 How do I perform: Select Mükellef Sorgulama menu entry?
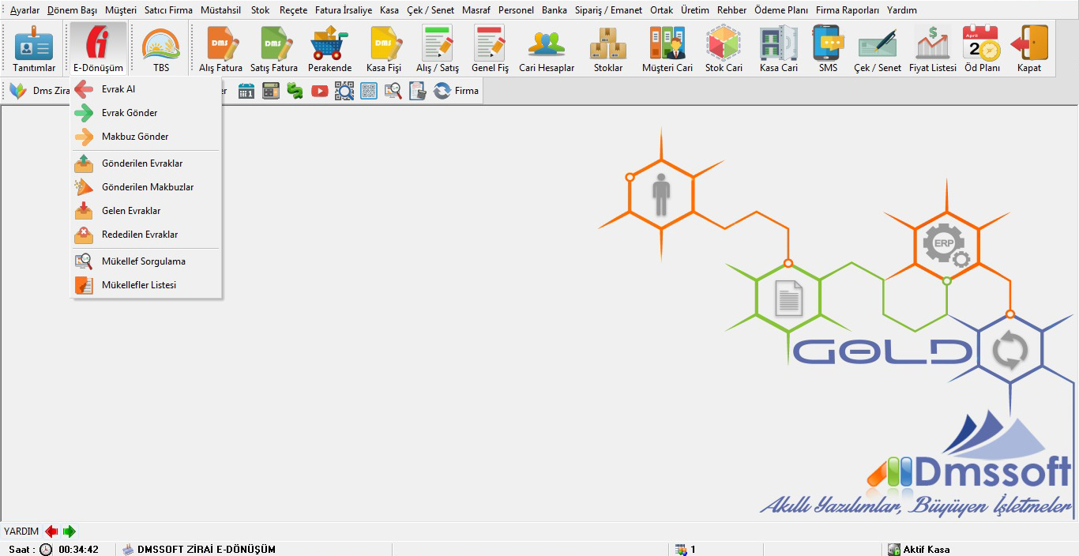[143, 261]
